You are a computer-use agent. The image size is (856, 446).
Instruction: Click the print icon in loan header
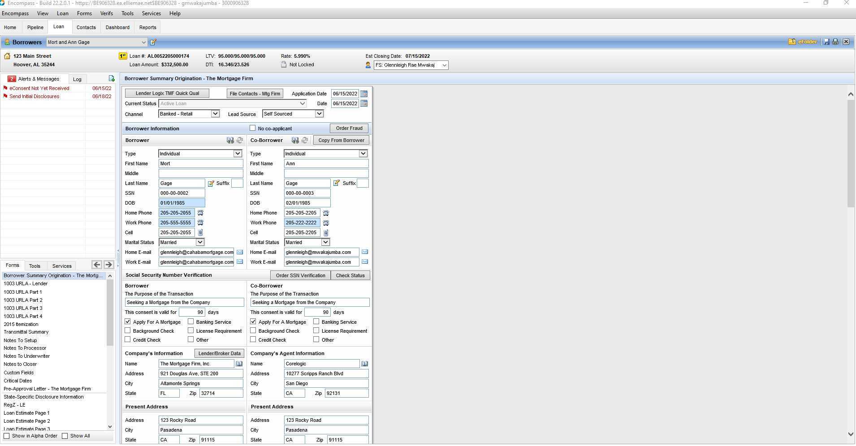(835, 42)
